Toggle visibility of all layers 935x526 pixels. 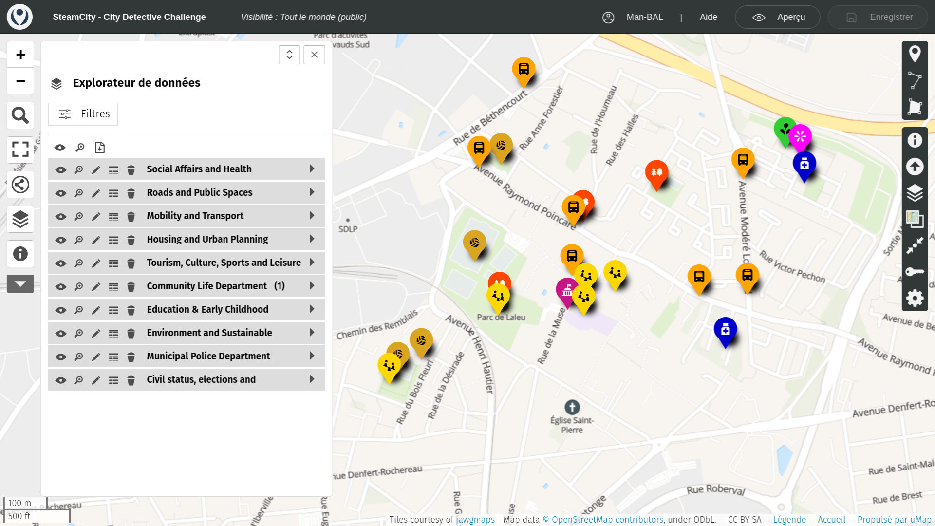(x=60, y=148)
